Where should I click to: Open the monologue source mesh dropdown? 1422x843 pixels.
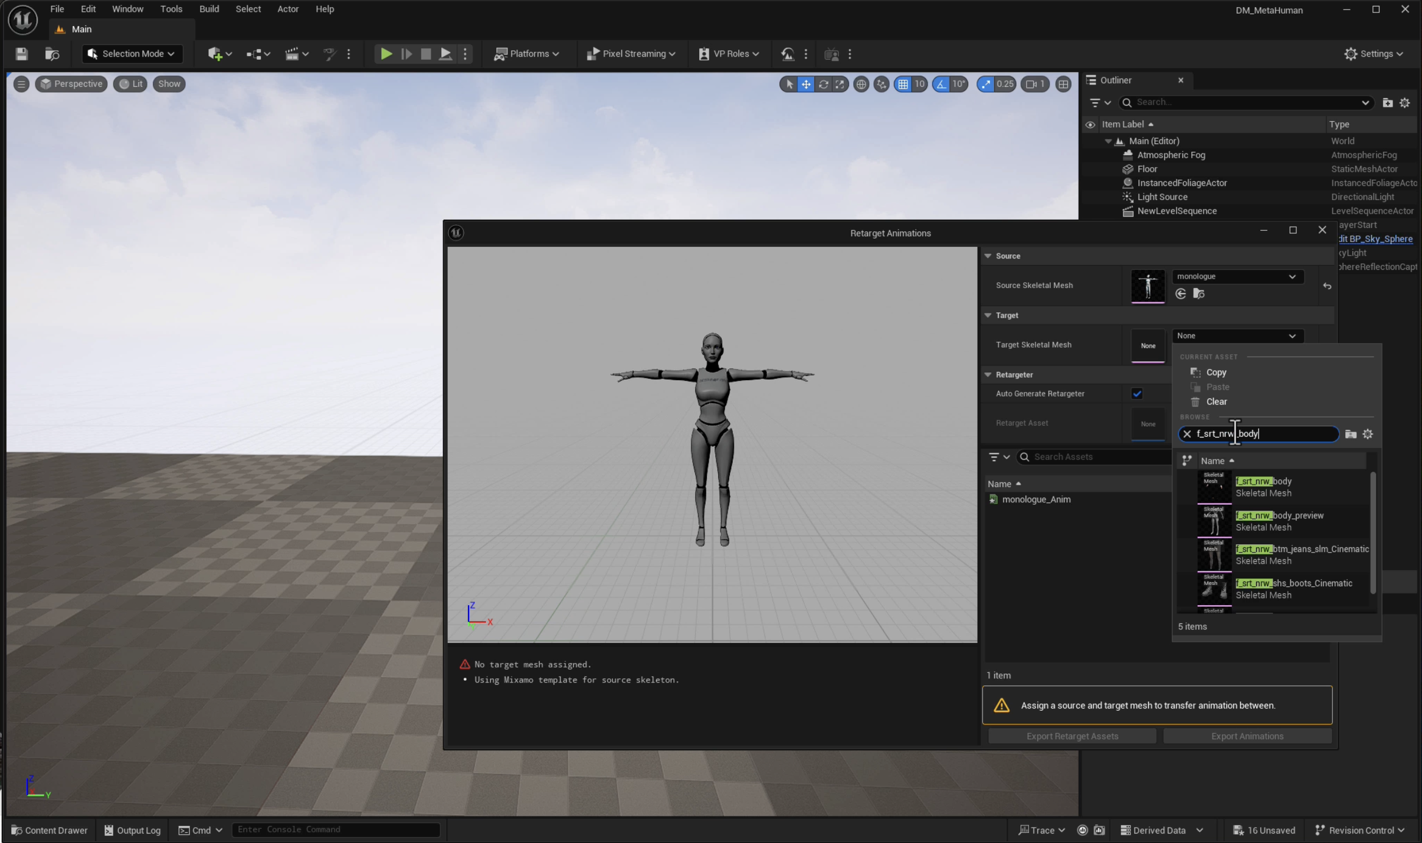1236,276
